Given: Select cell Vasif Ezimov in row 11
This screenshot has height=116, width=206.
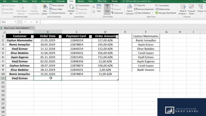Looking at the screenshot, I should (20, 78).
